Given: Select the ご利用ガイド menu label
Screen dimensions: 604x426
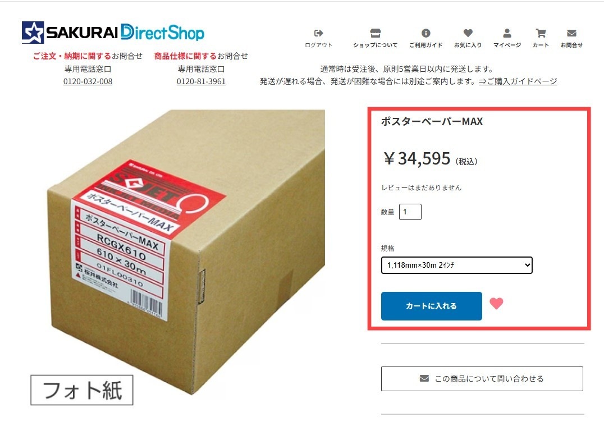Looking at the screenshot, I should (425, 45).
